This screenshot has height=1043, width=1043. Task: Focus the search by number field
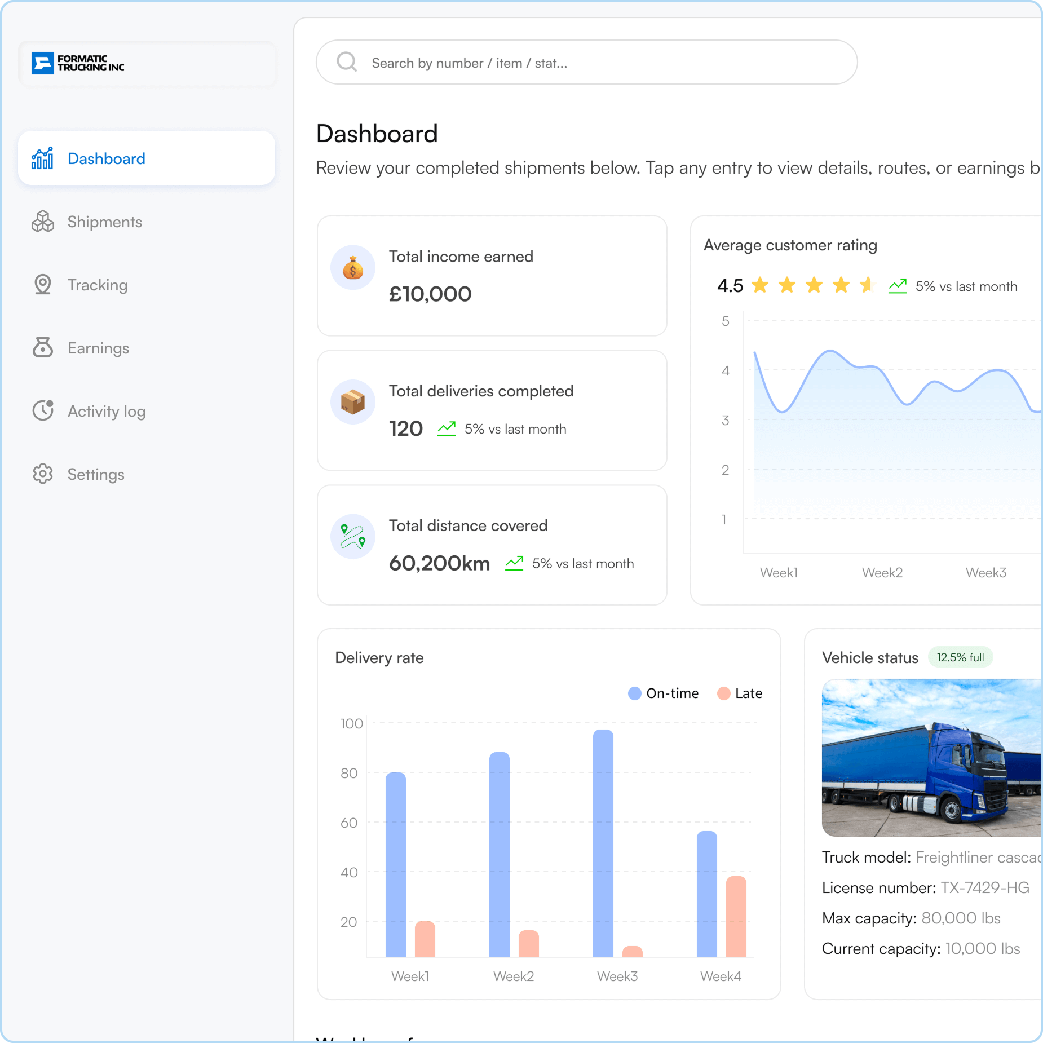598,63
